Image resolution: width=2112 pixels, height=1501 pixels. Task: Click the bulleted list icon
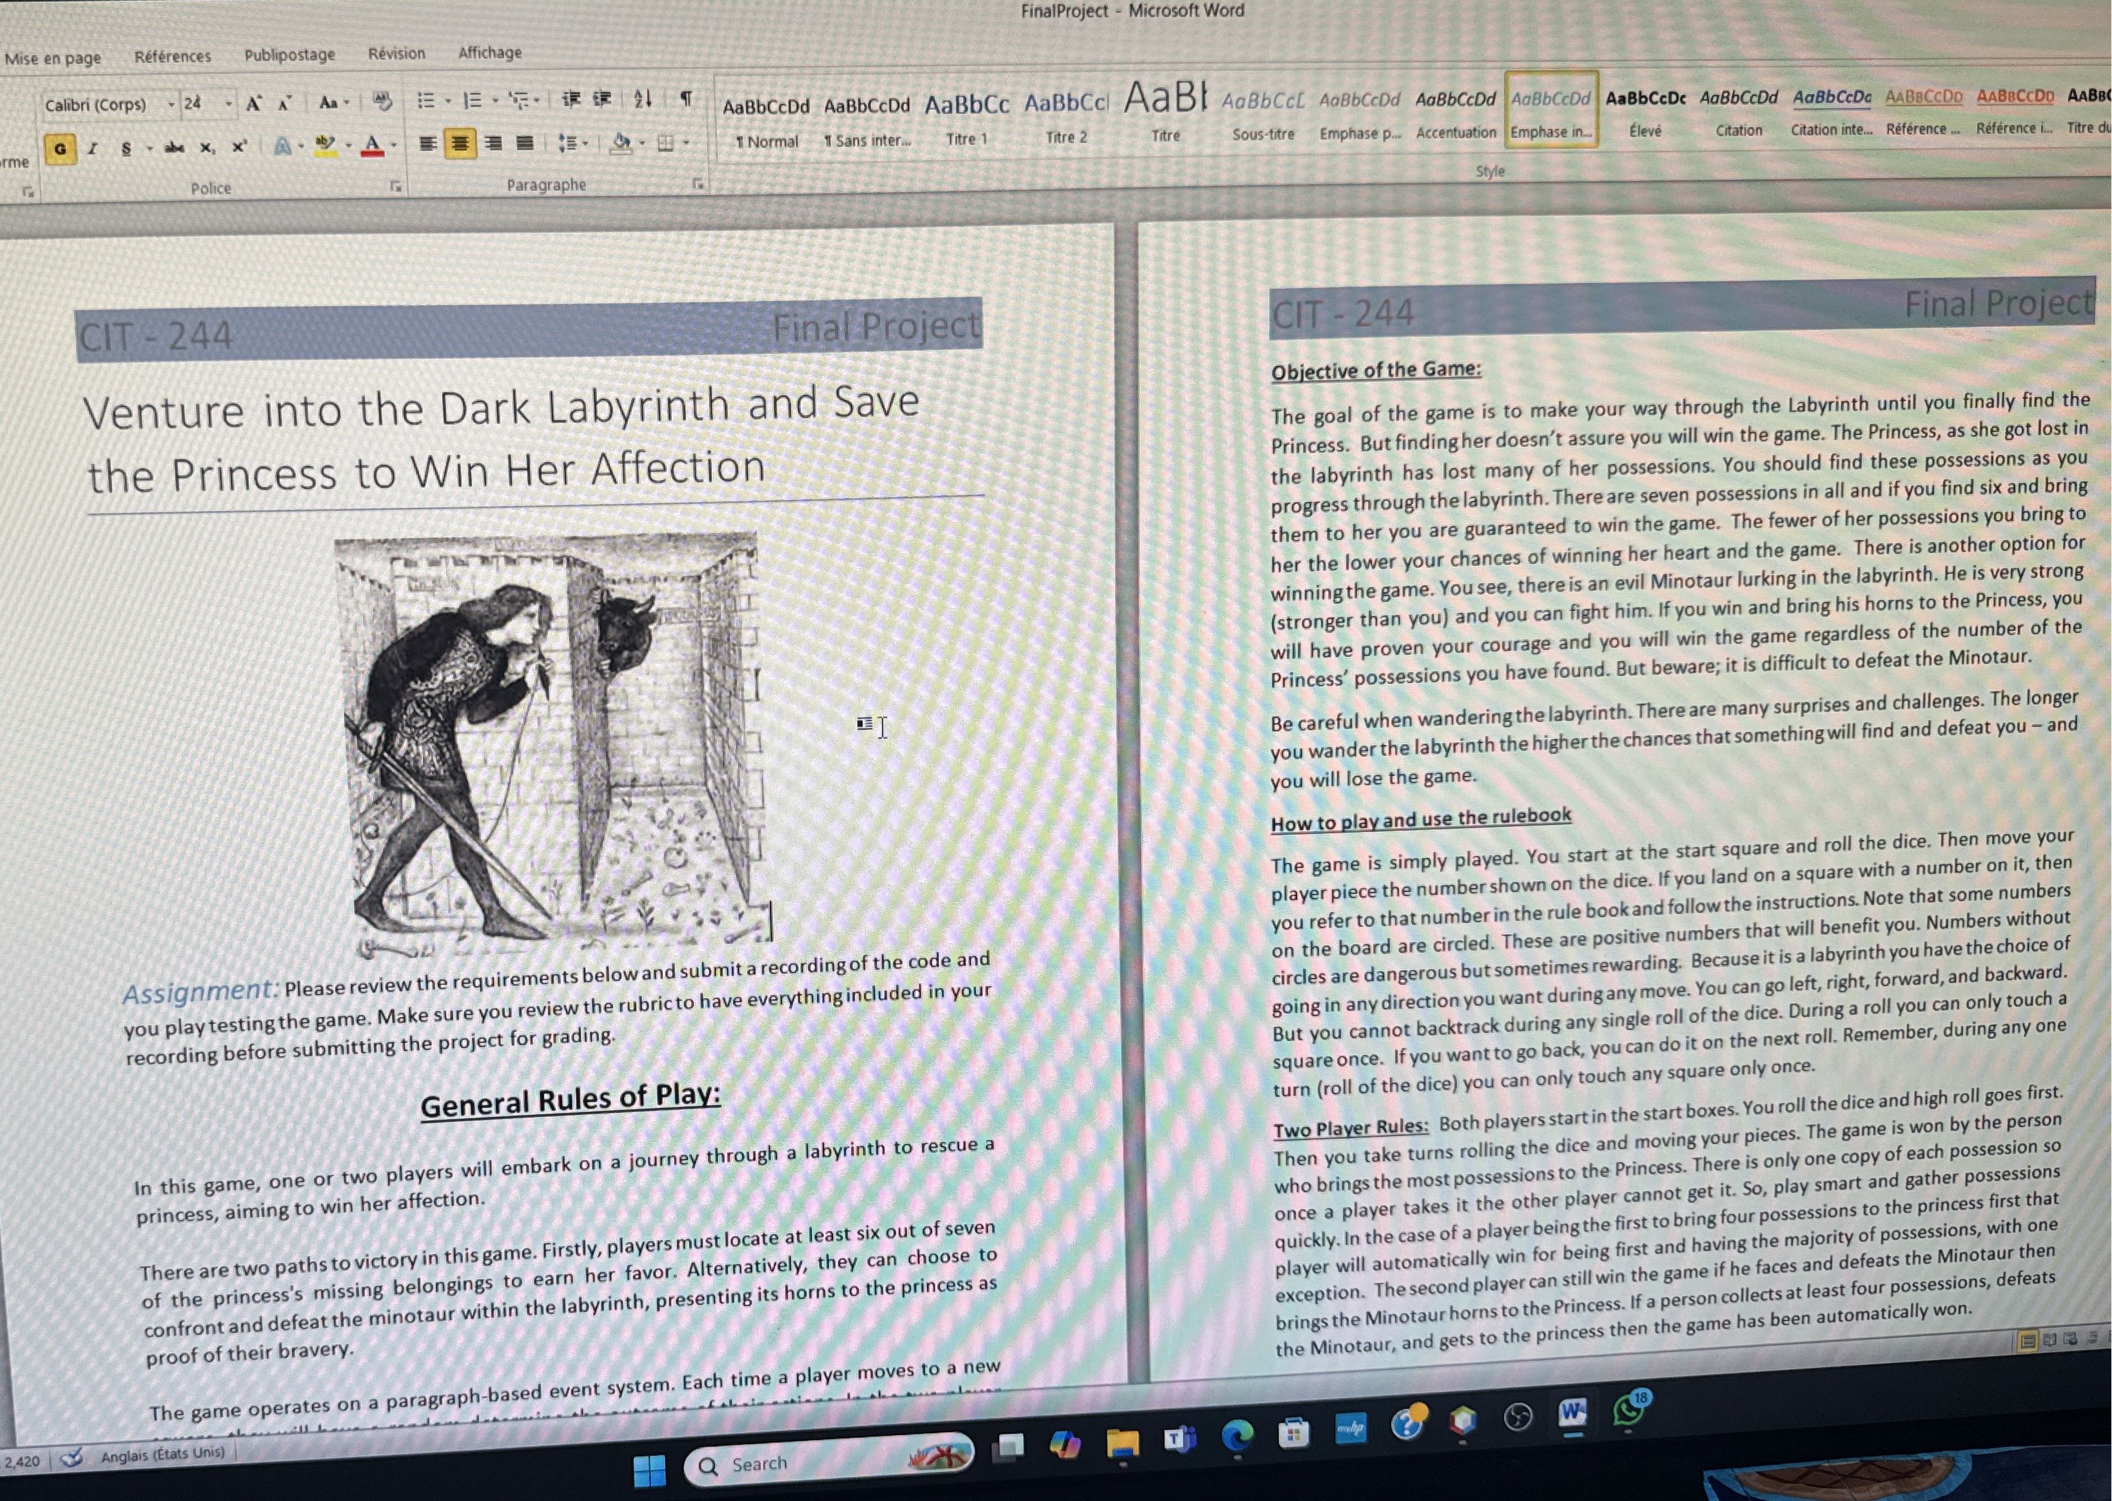point(425,101)
